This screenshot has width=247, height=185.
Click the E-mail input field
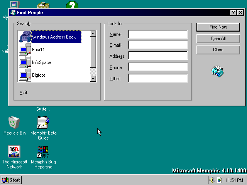(158, 45)
